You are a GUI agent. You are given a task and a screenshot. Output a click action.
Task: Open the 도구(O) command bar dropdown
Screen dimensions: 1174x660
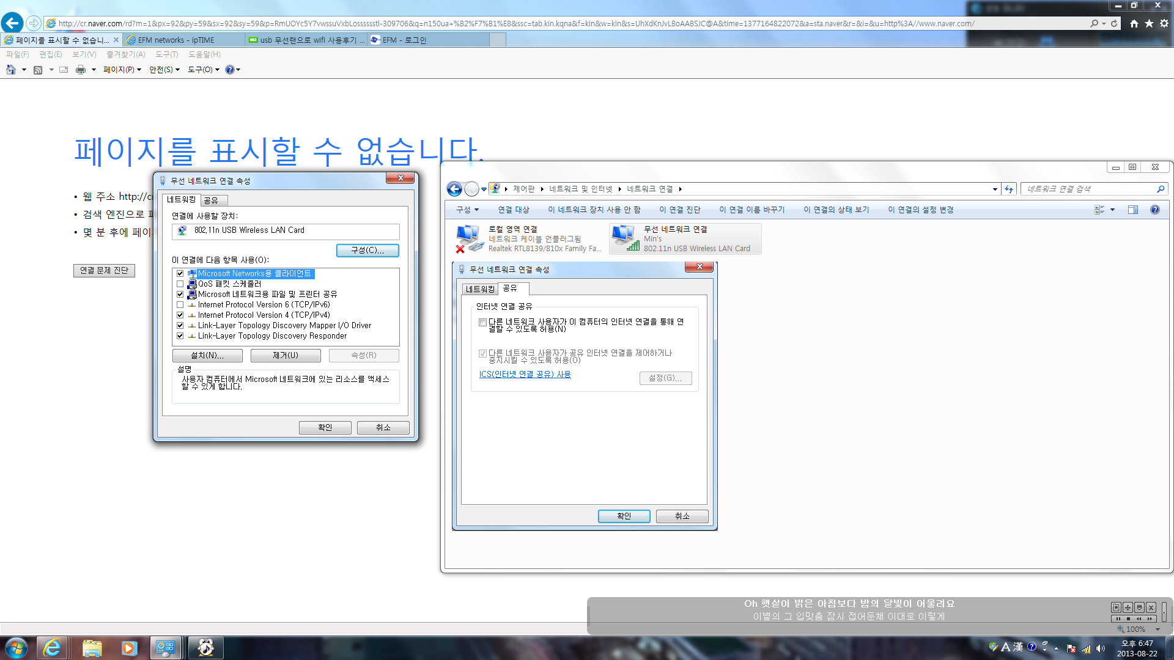pos(204,70)
